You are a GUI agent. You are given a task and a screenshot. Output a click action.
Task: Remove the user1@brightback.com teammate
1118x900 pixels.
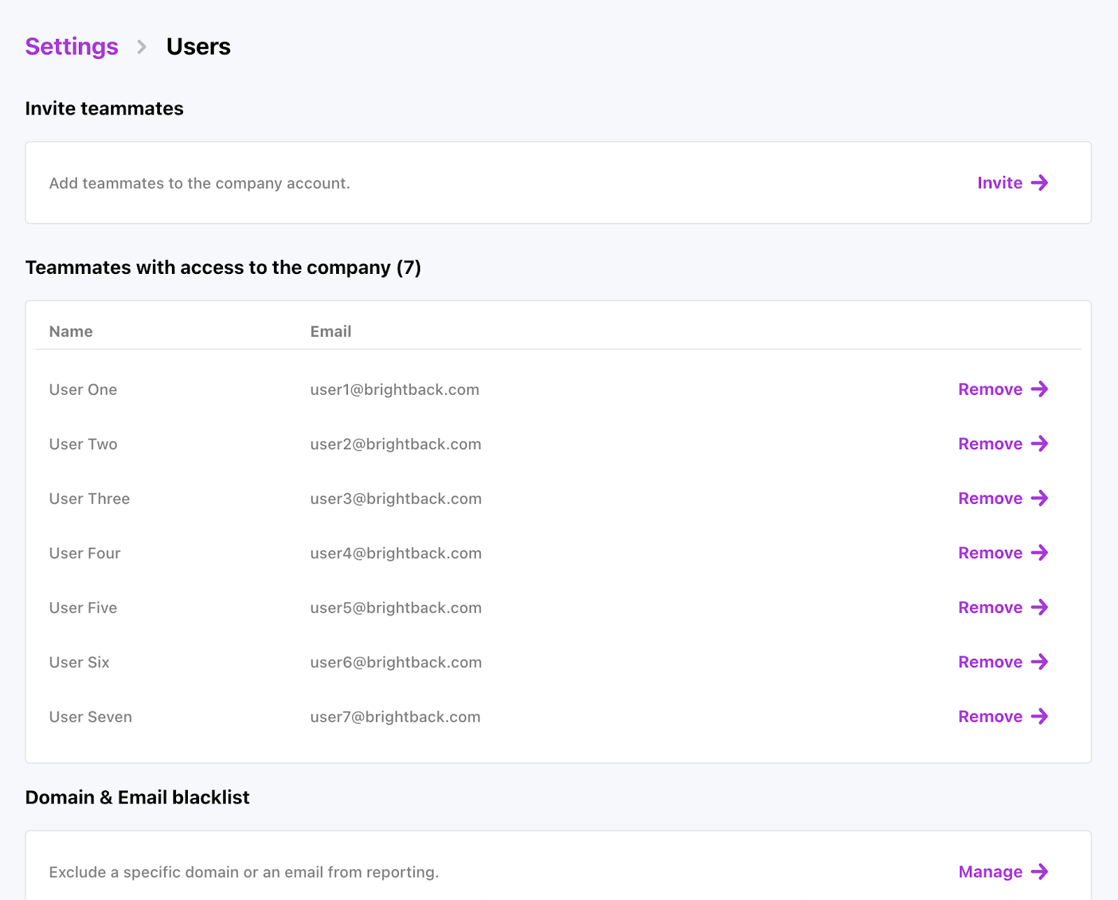(990, 390)
